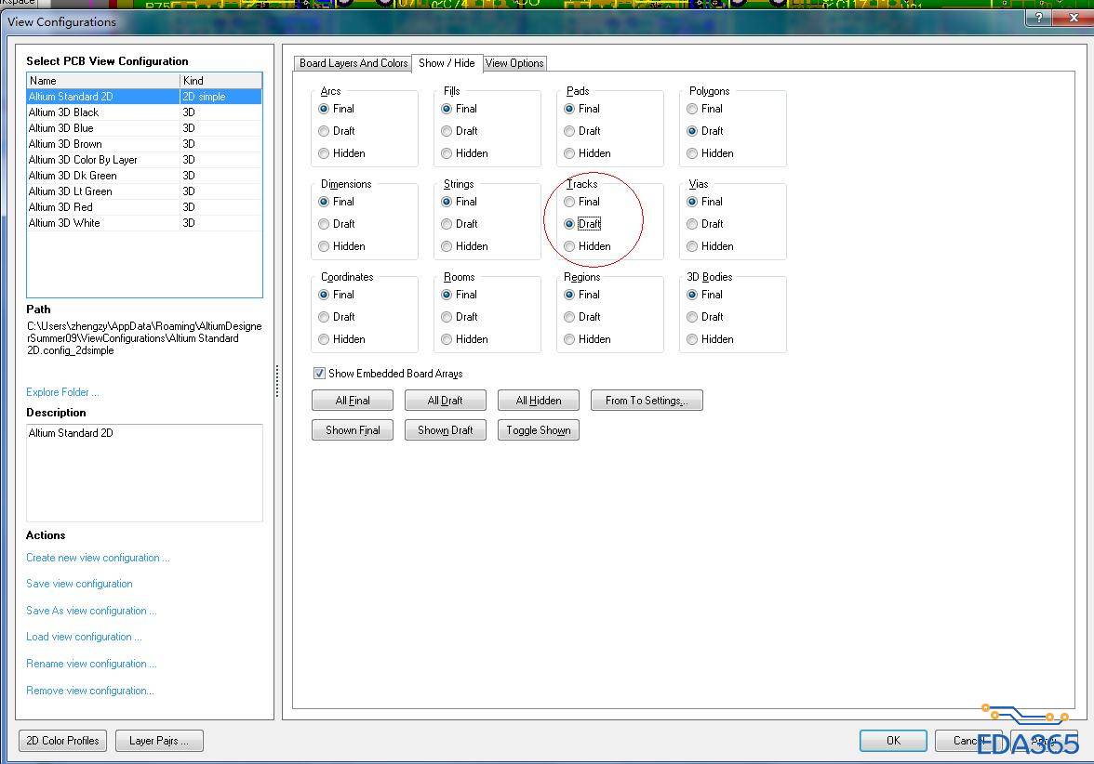The height and width of the screenshot is (764, 1094).
Task: Open Save As view configuration link
Action: (x=91, y=611)
